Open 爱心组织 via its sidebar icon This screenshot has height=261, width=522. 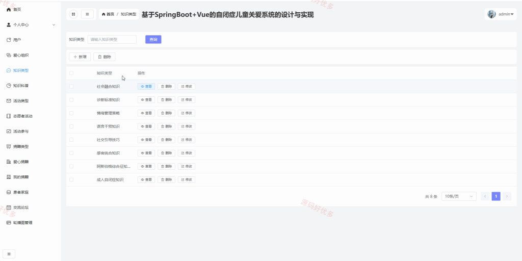[9, 55]
